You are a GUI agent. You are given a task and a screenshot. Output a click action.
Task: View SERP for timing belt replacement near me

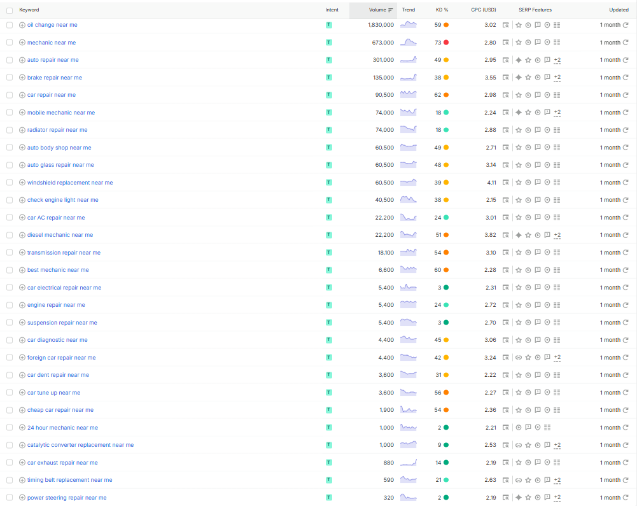point(506,480)
